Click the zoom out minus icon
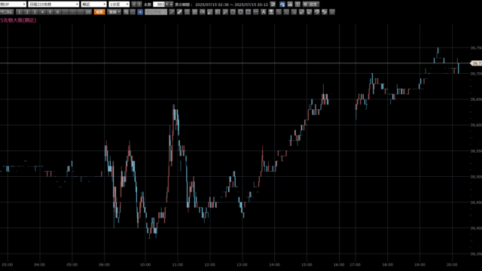 pyautogui.click(x=133, y=12)
